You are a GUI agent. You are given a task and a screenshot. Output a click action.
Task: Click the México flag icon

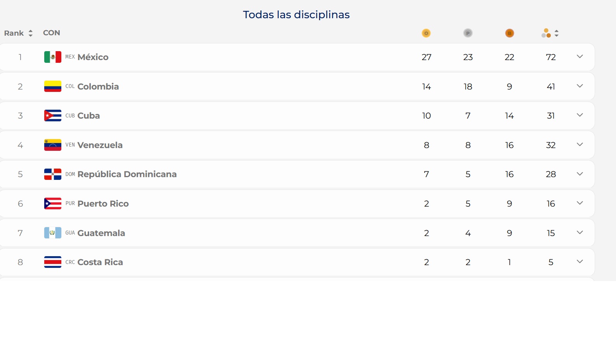(x=53, y=57)
